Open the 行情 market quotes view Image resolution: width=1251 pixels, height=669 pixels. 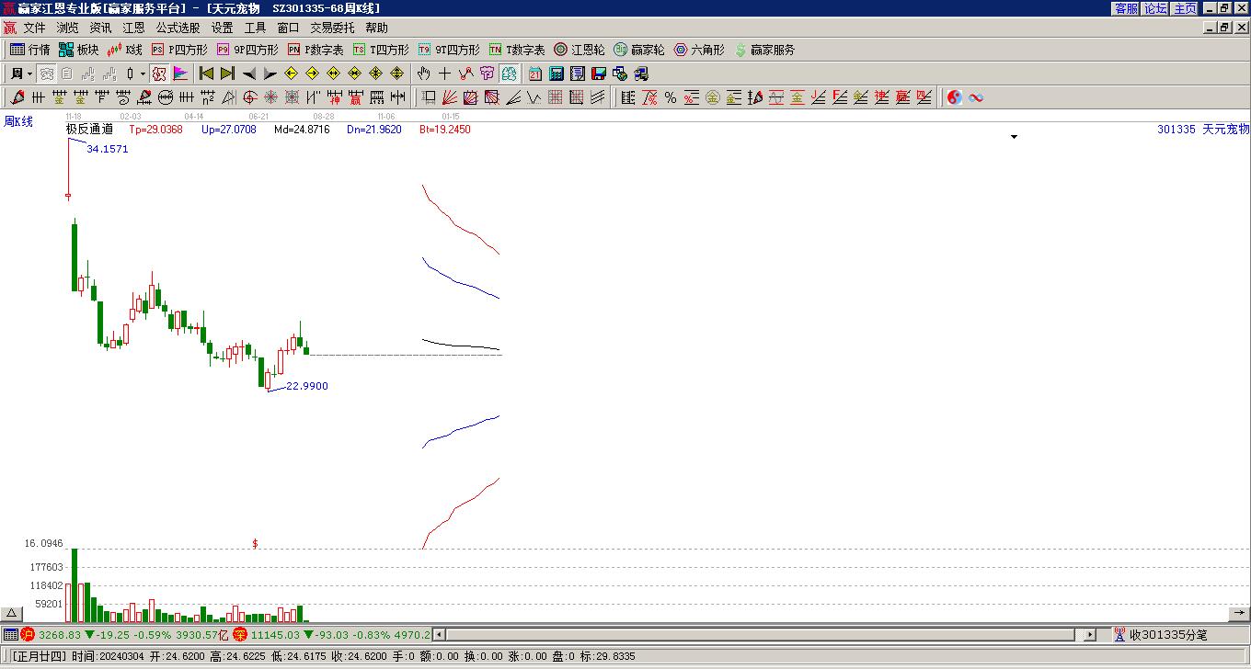30,50
